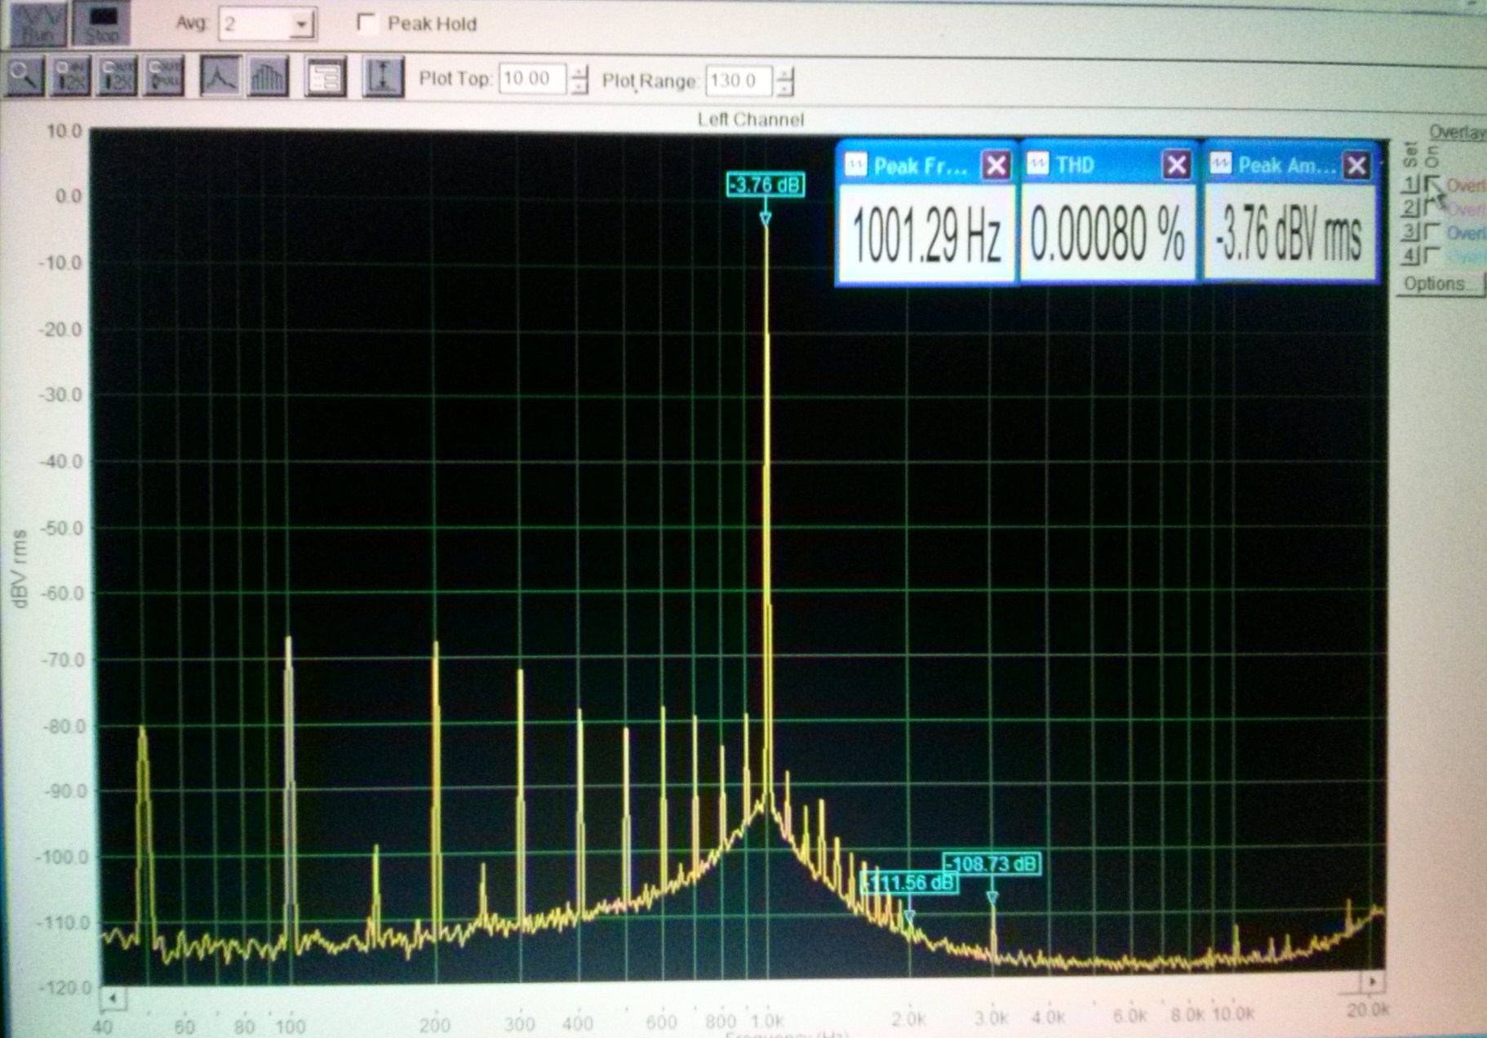This screenshot has width=1487, height=1038.
Task: Click the -108.73 dB harmonic marker label
Action: click(x=992, y=863)
